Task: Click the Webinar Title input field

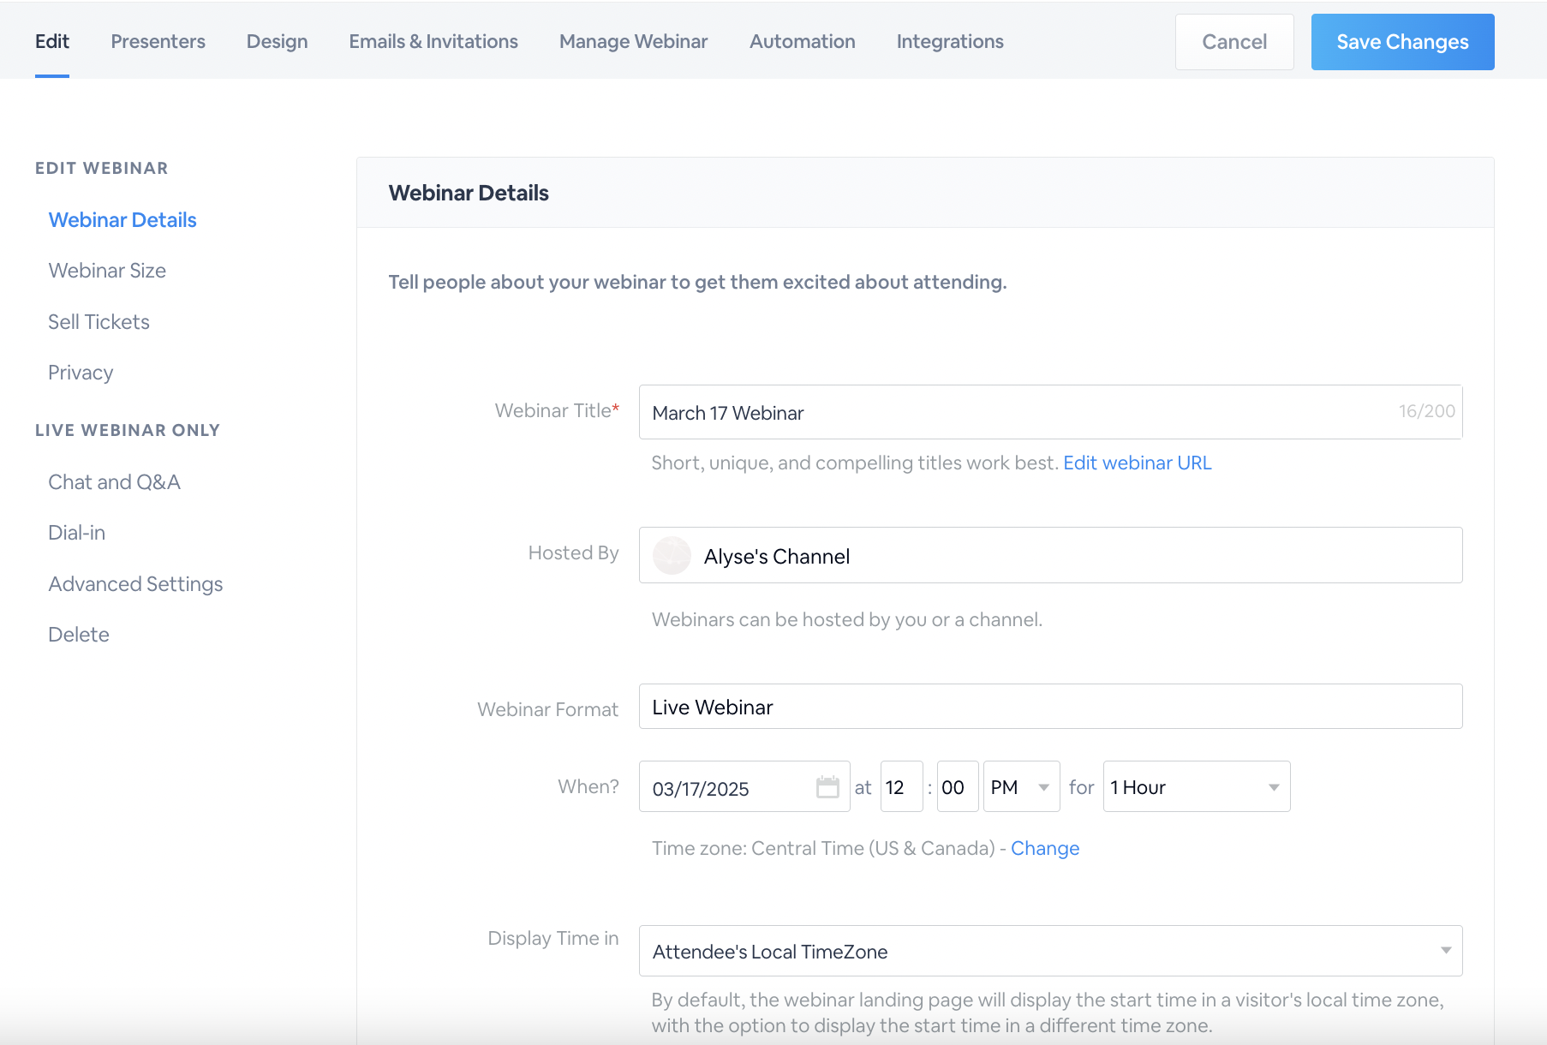Action: 942,412
